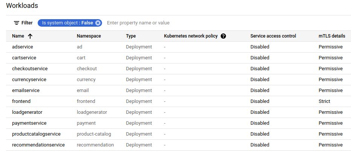Open the cartservice workload
The width and height of the screenshot is (351, 151).
point(24,58)
